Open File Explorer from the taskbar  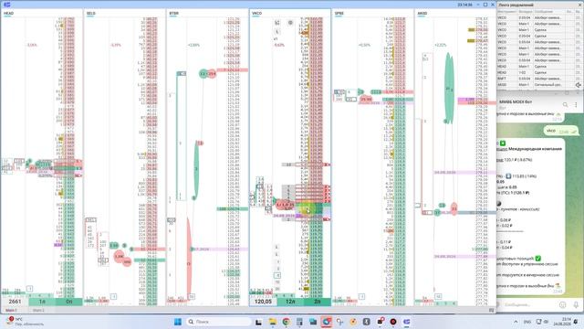point(272,322)
